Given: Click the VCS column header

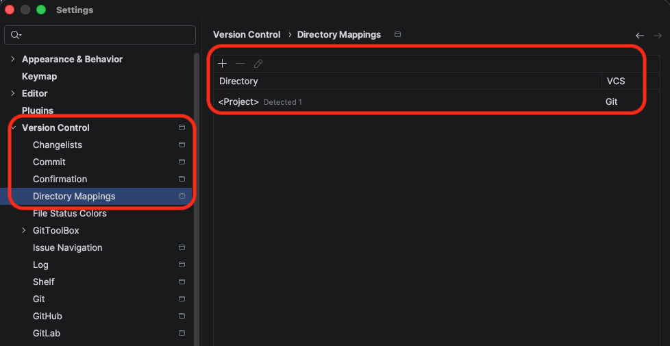Looking at the screenshot, I should pyautogui.click(x=616, y=81).
